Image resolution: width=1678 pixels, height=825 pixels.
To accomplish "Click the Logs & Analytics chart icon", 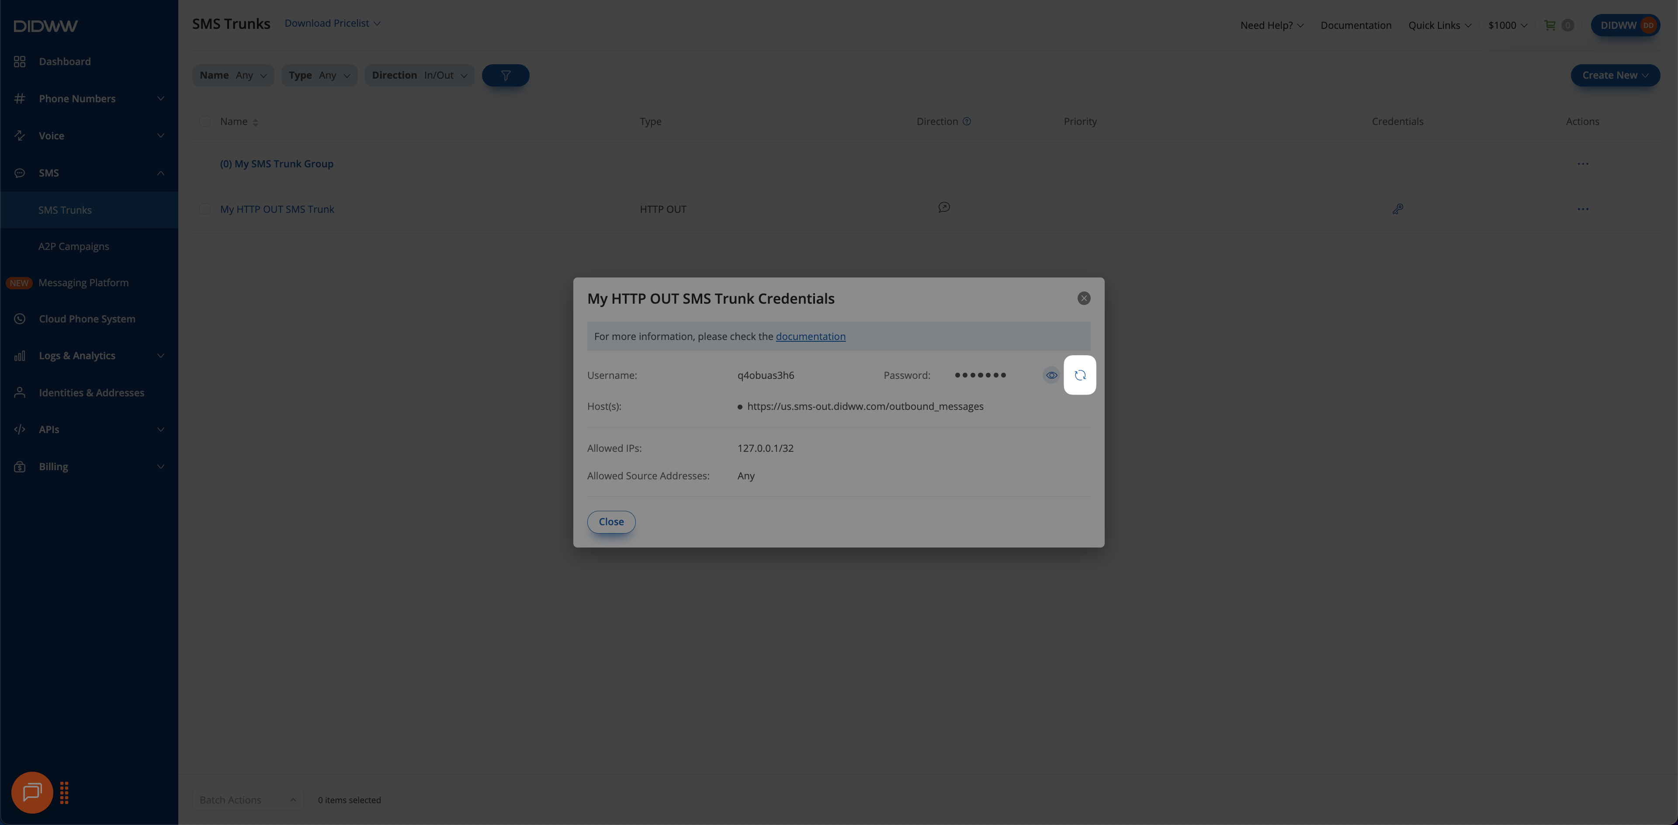I will (x=20, y=356).
